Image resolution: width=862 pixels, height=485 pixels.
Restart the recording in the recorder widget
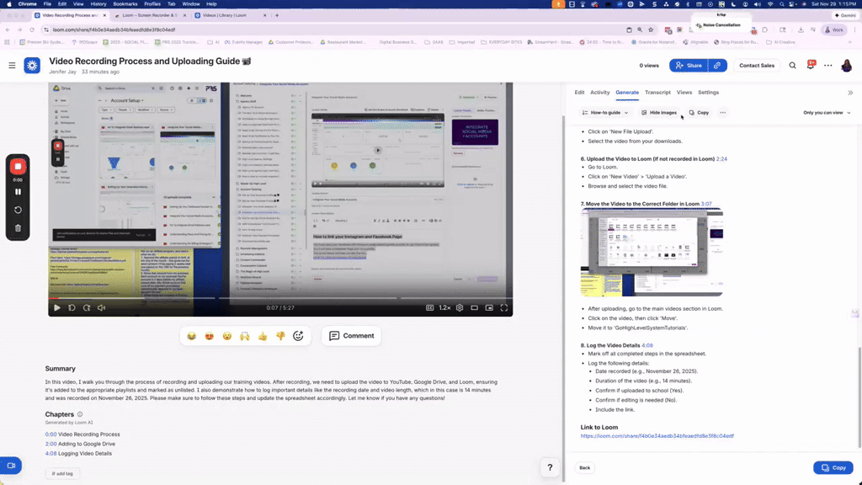[18, 210]
